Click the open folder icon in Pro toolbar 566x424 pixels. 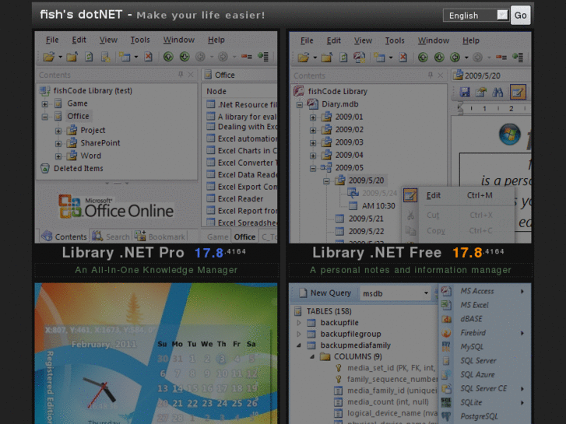coord(49,57)
